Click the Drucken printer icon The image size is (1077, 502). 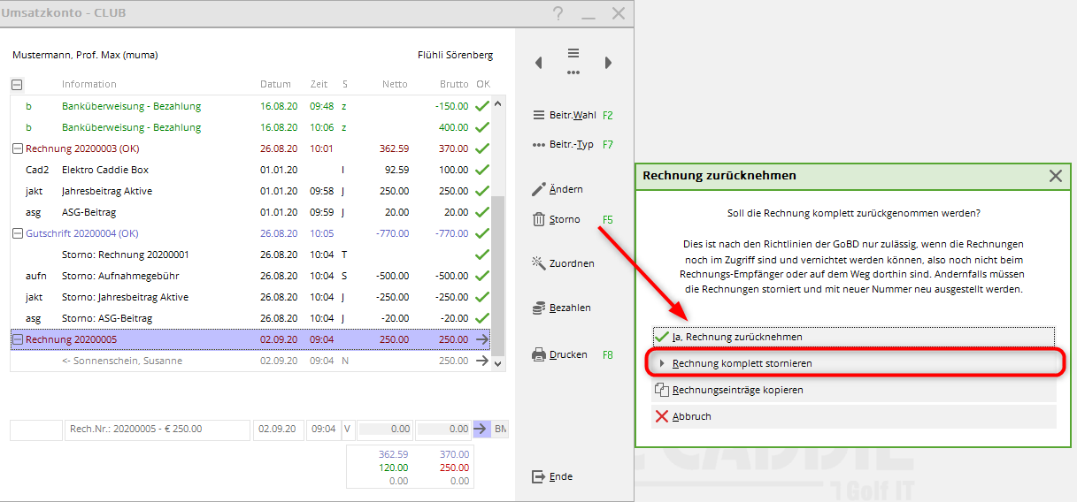pyautogui.click(x=539, y=354)
